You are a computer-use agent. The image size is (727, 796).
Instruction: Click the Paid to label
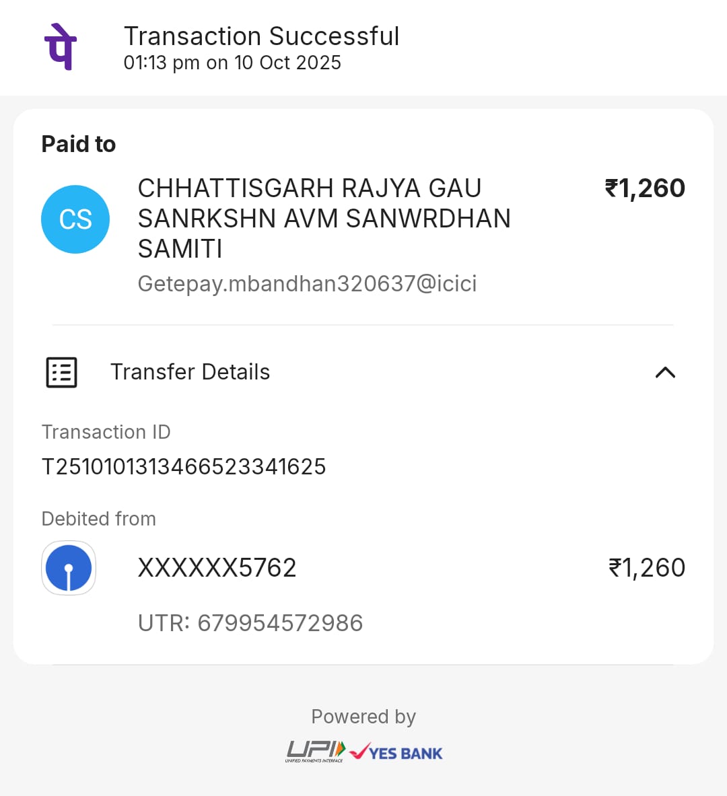tap(79, 144)
